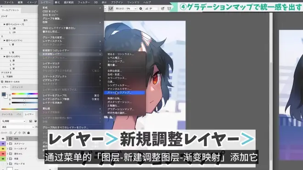Click the foreground color swatch
The image size is (303, 170).
point(4,94)
